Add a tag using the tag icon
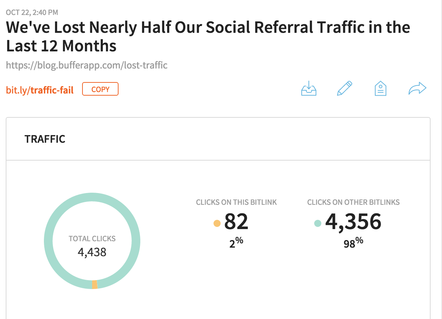 click(380, 88)
